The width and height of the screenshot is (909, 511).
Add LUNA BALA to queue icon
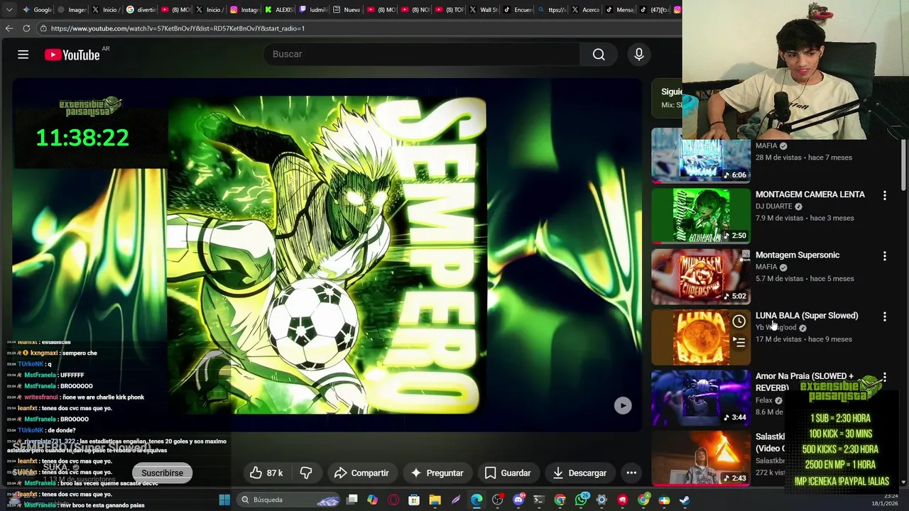739,342
